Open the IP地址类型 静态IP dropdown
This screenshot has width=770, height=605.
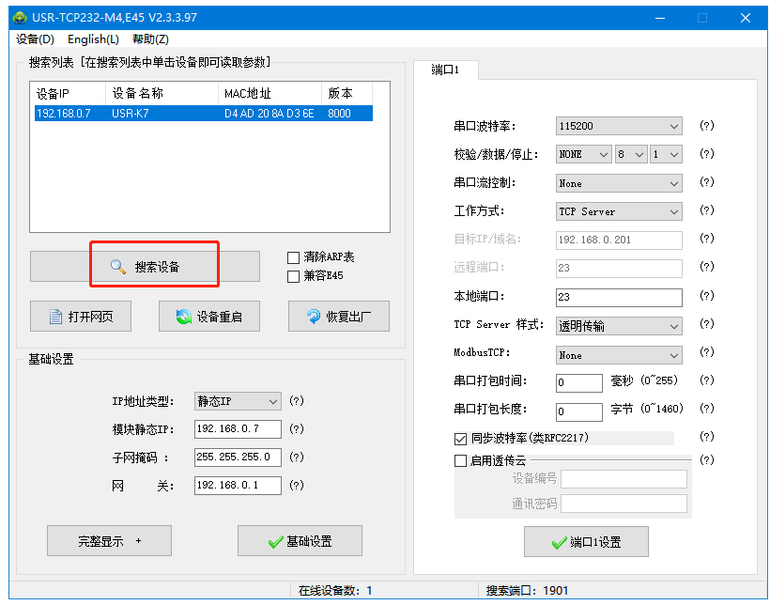click(x=238, y=401)
